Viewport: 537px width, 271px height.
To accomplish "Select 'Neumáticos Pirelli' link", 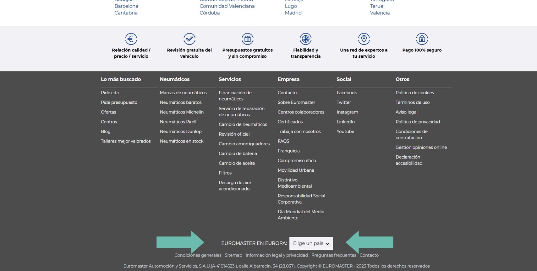I will click(x=178, y=122).
